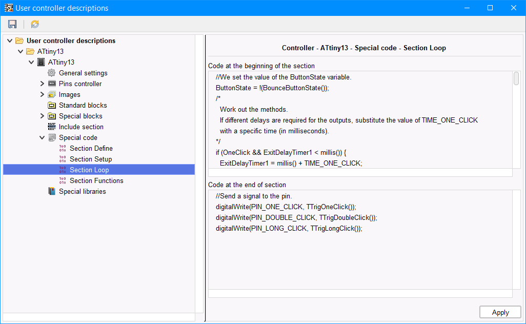Click the Images icon in tree
526x324 pixels.
(x=52, y=94)
